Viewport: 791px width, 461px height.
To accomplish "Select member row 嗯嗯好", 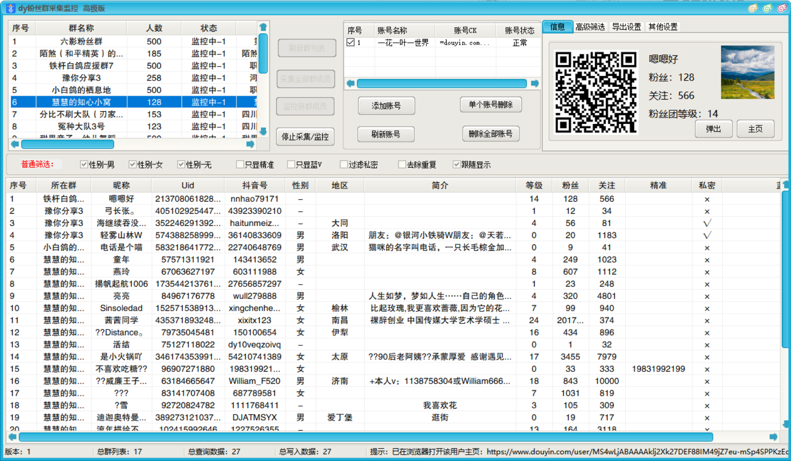I will click(393, 199).
